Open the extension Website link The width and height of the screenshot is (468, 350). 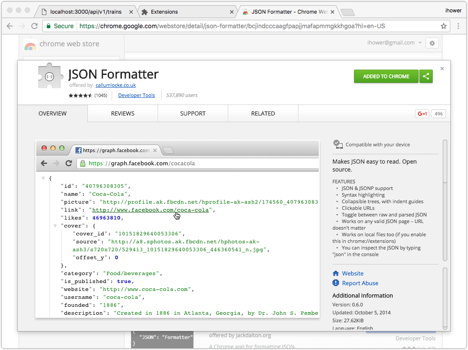click(352, 273)
